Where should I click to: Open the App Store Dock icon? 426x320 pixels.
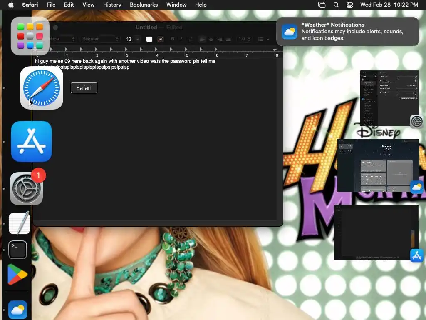(x=31, y=142)
